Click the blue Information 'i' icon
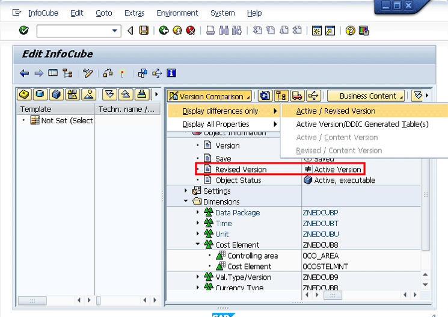Image resolution: width=448 pixels, height=317 pixels. coord(171,73)
